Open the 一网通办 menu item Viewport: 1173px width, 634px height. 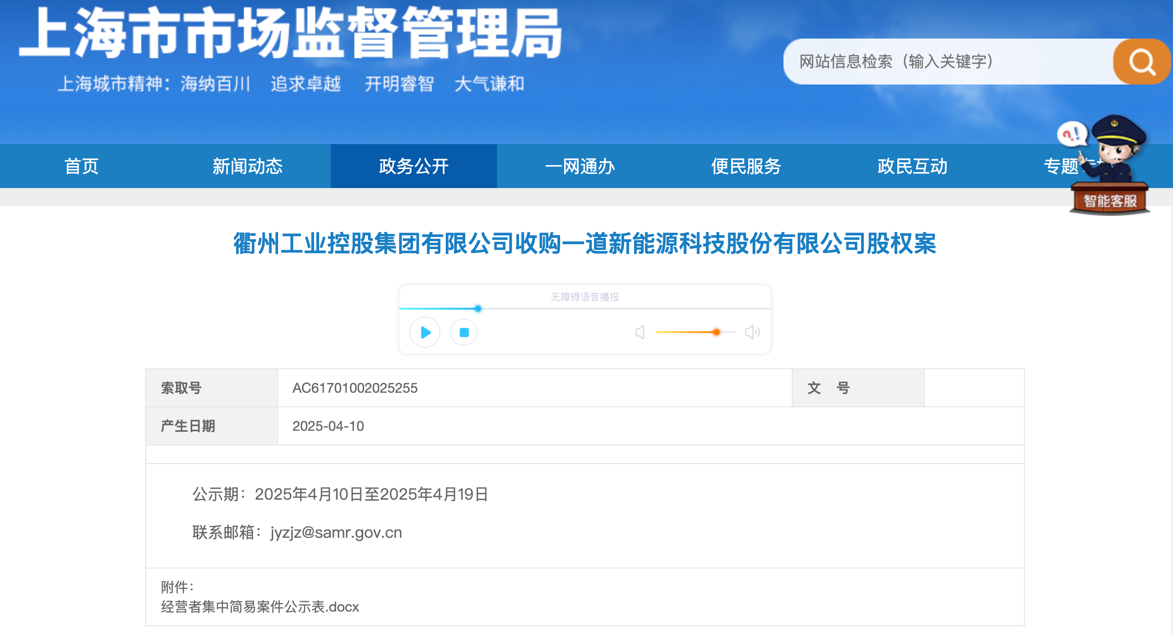(580, 167)
